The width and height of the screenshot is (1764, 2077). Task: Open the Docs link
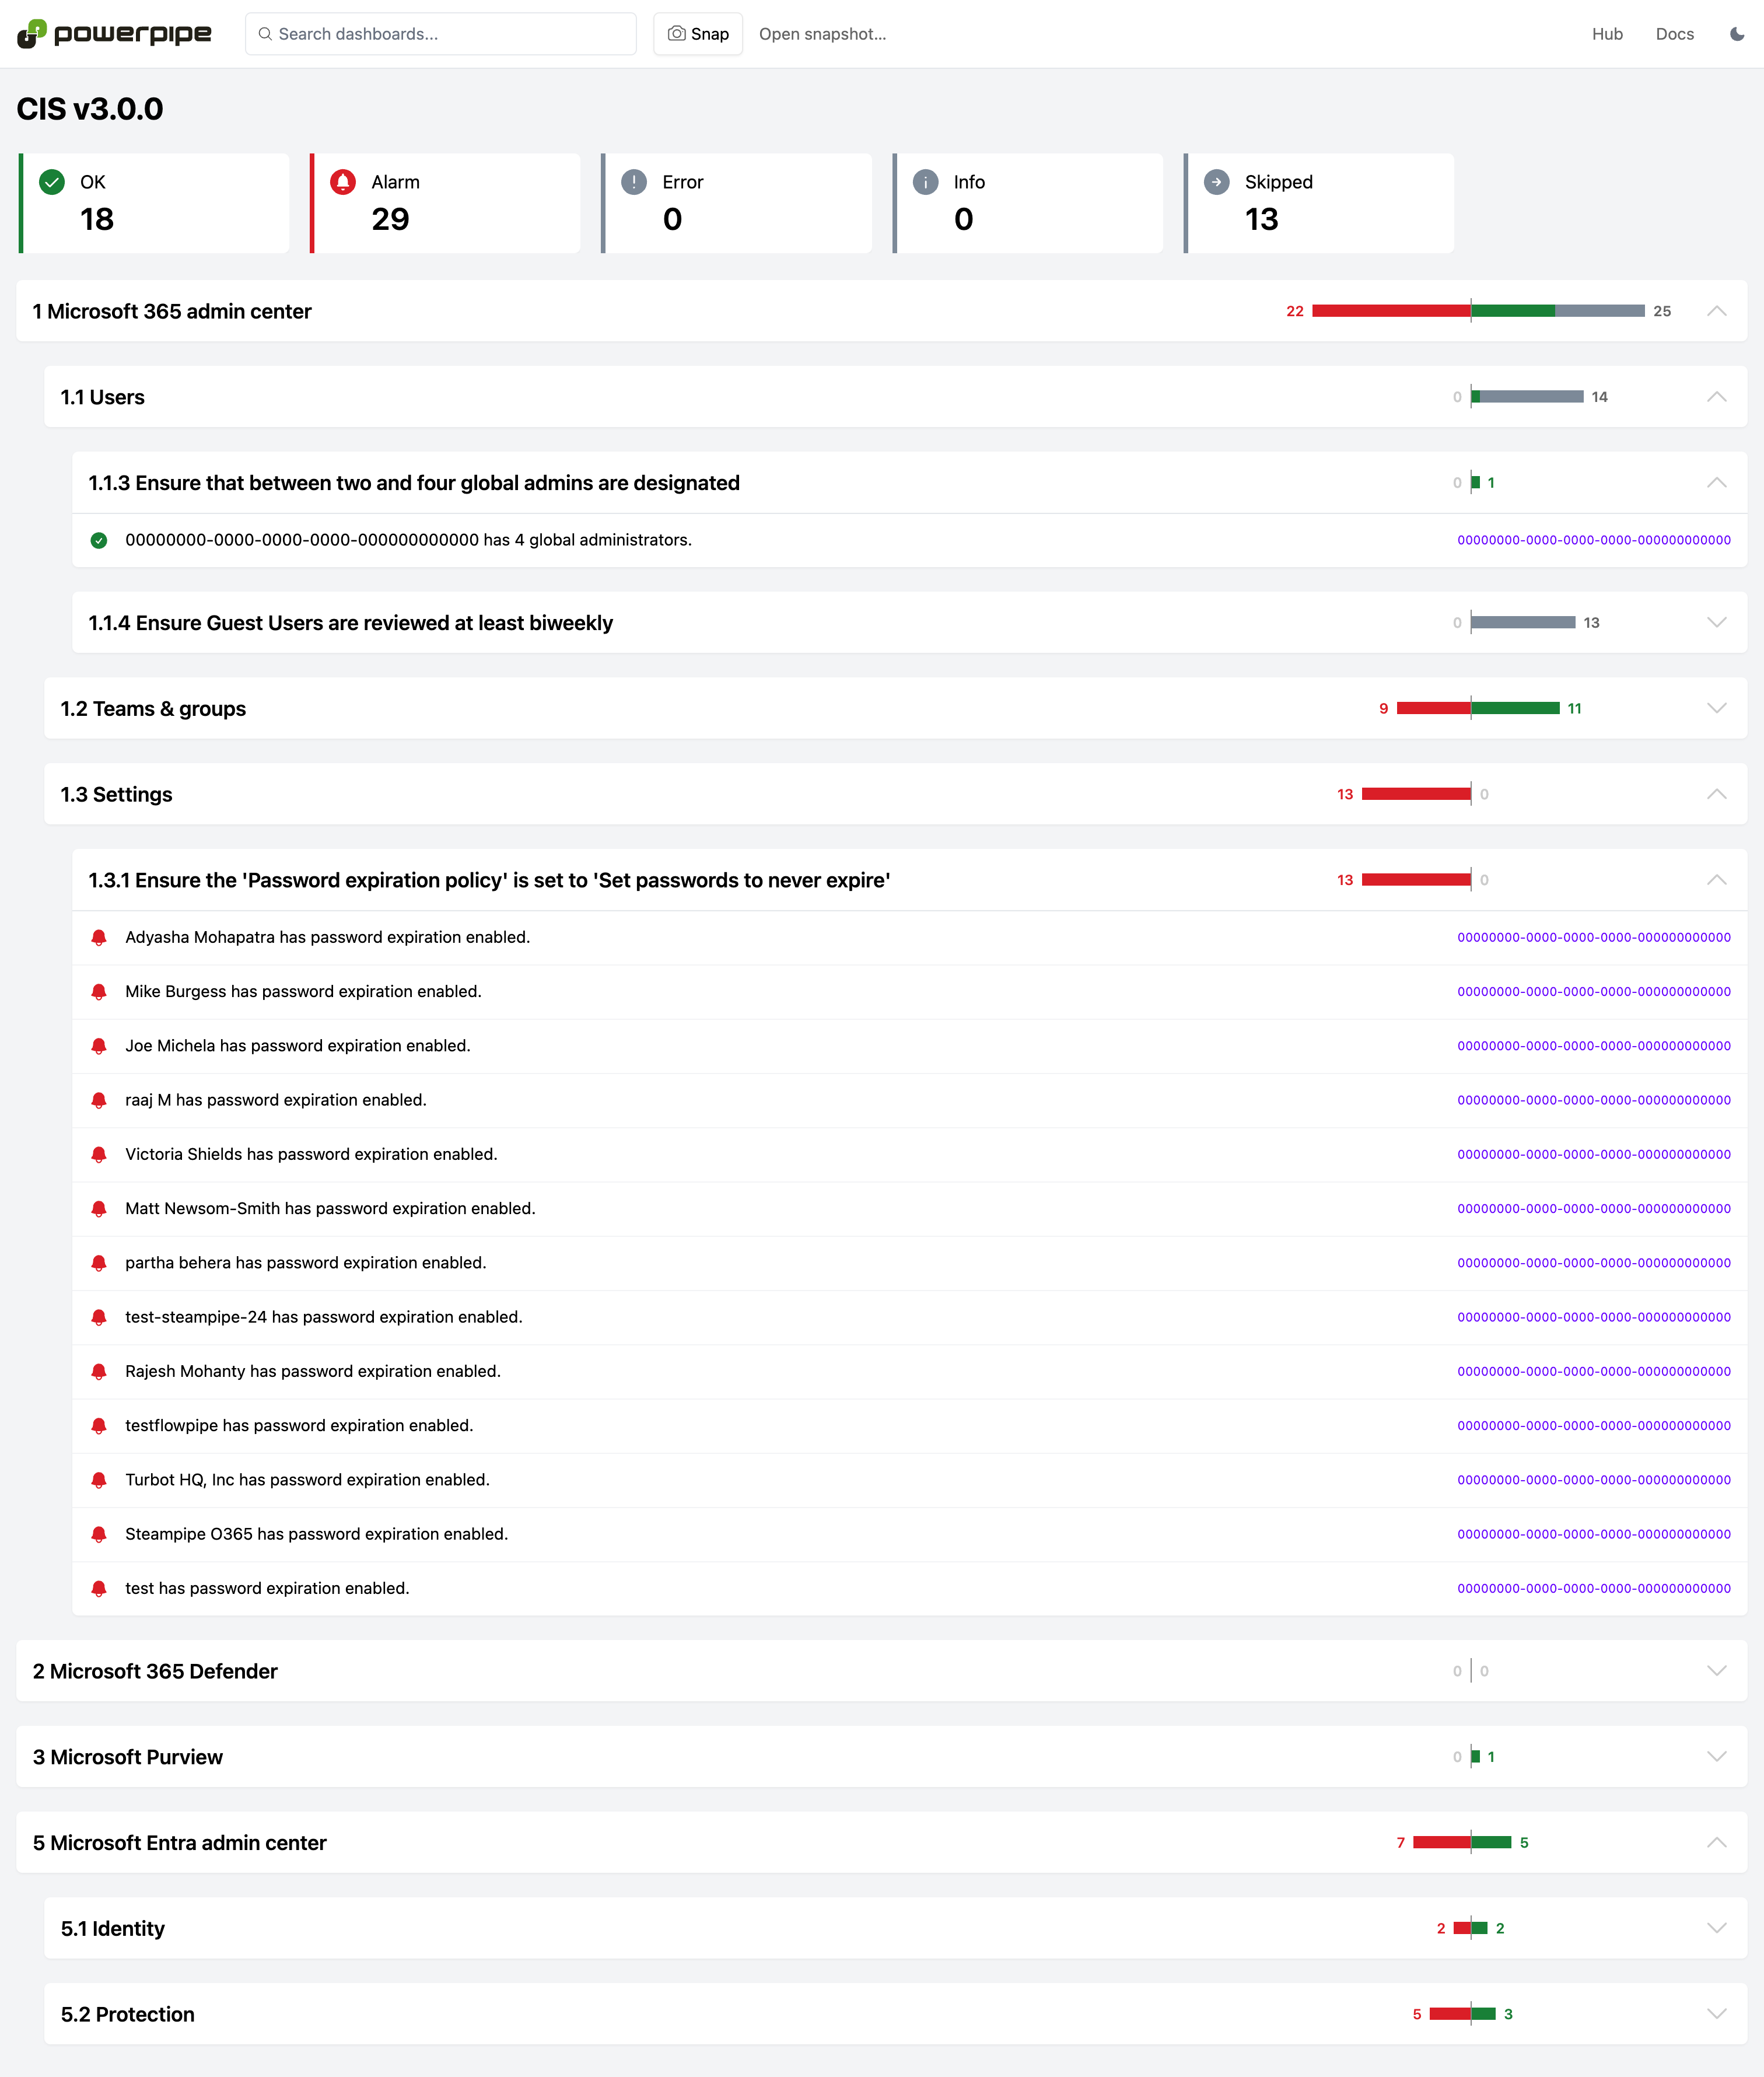click(x=1674, y=34)
